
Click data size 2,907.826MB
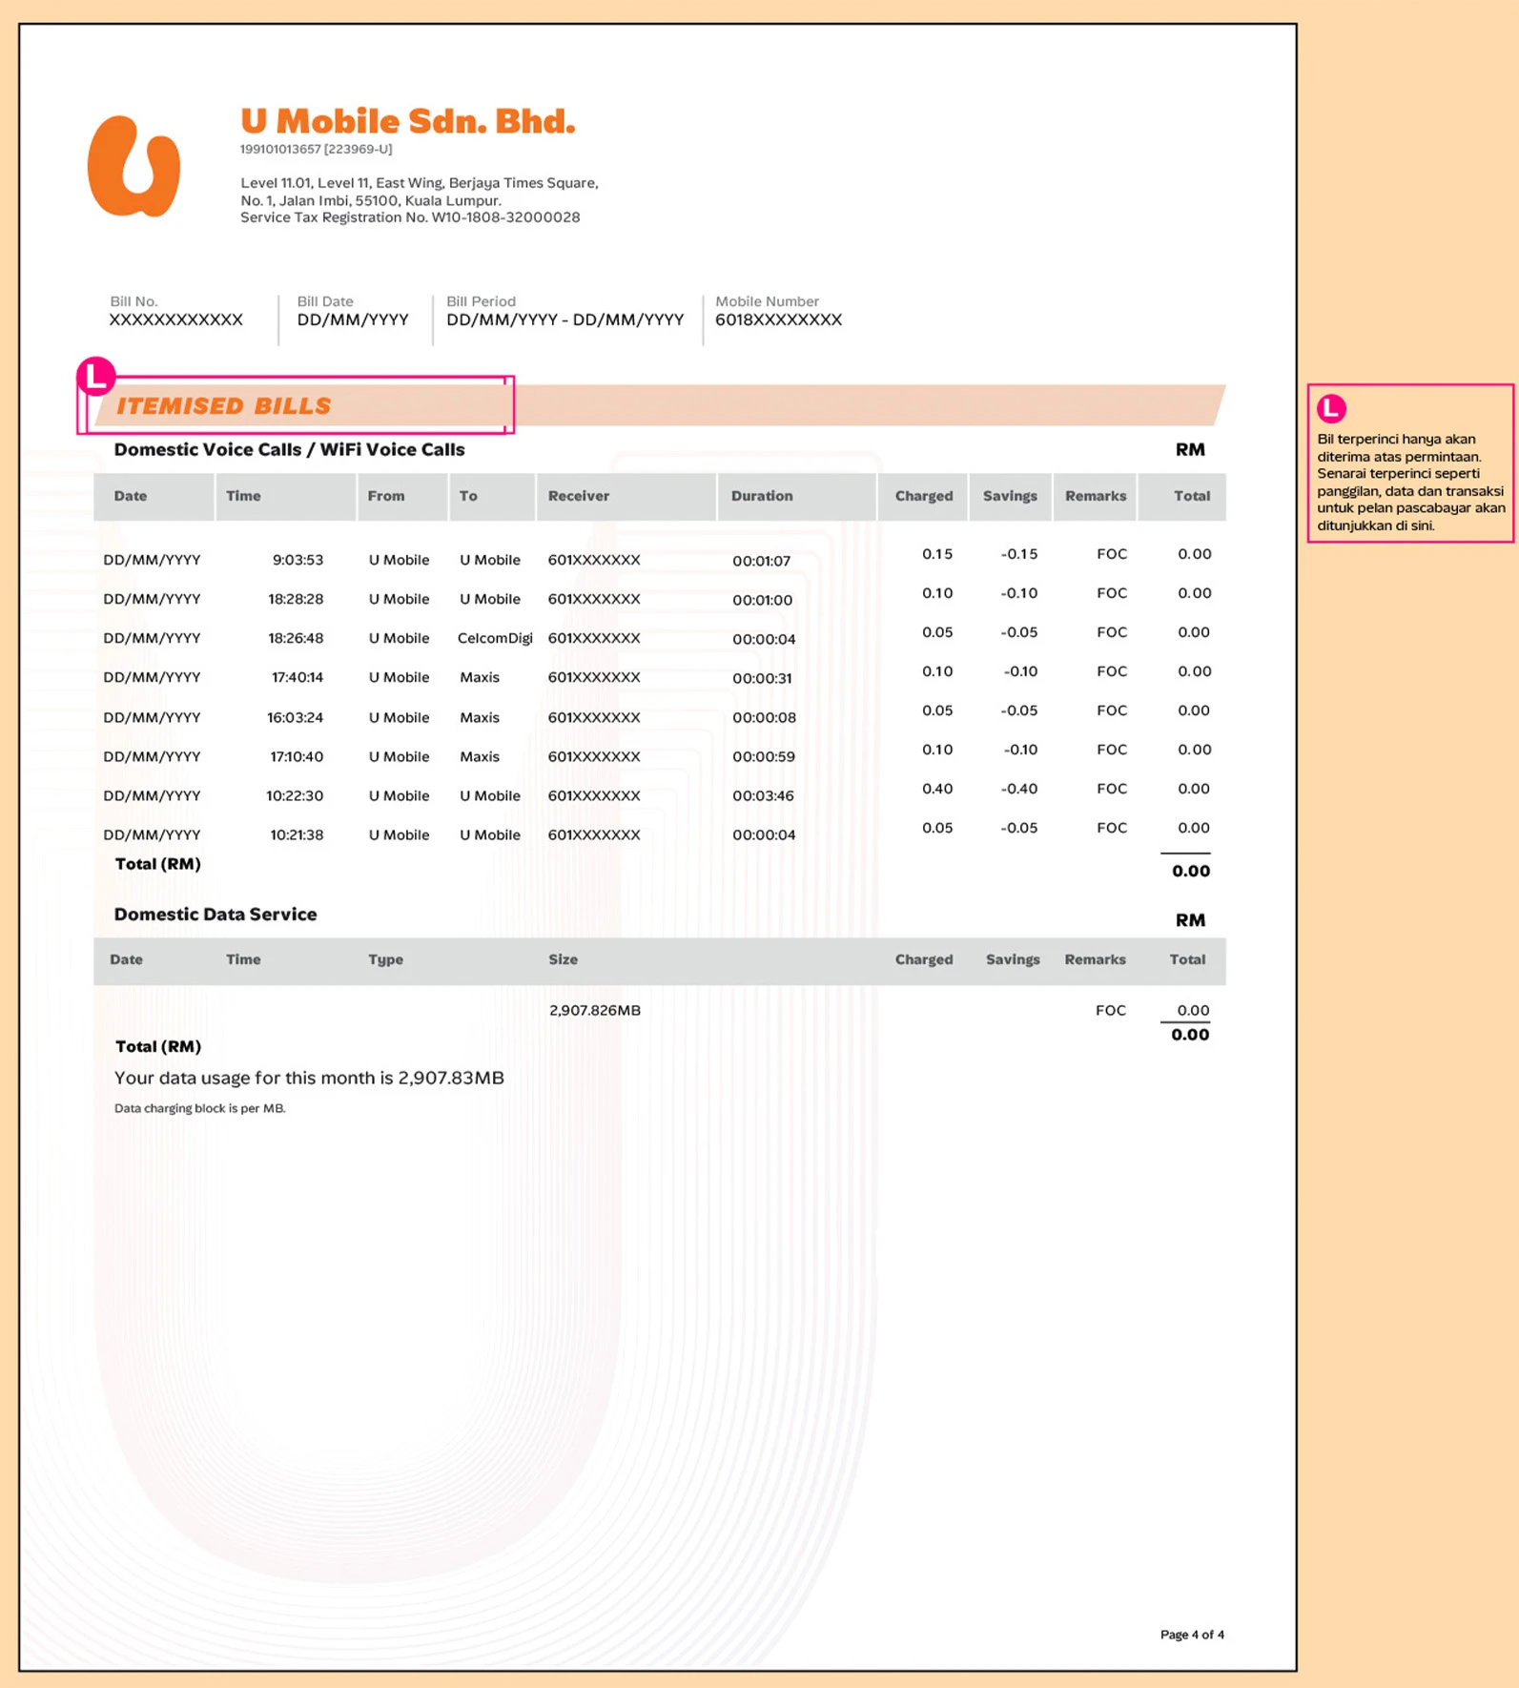595,1010
